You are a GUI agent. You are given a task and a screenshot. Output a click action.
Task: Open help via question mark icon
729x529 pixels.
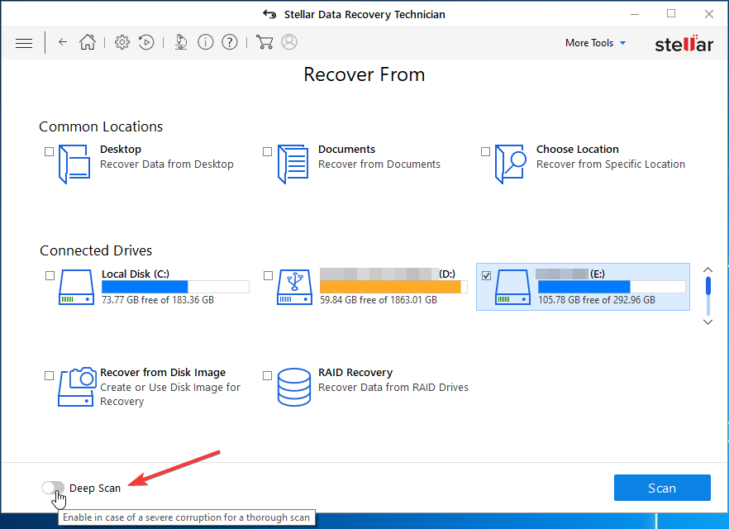(x=230, y=42)
